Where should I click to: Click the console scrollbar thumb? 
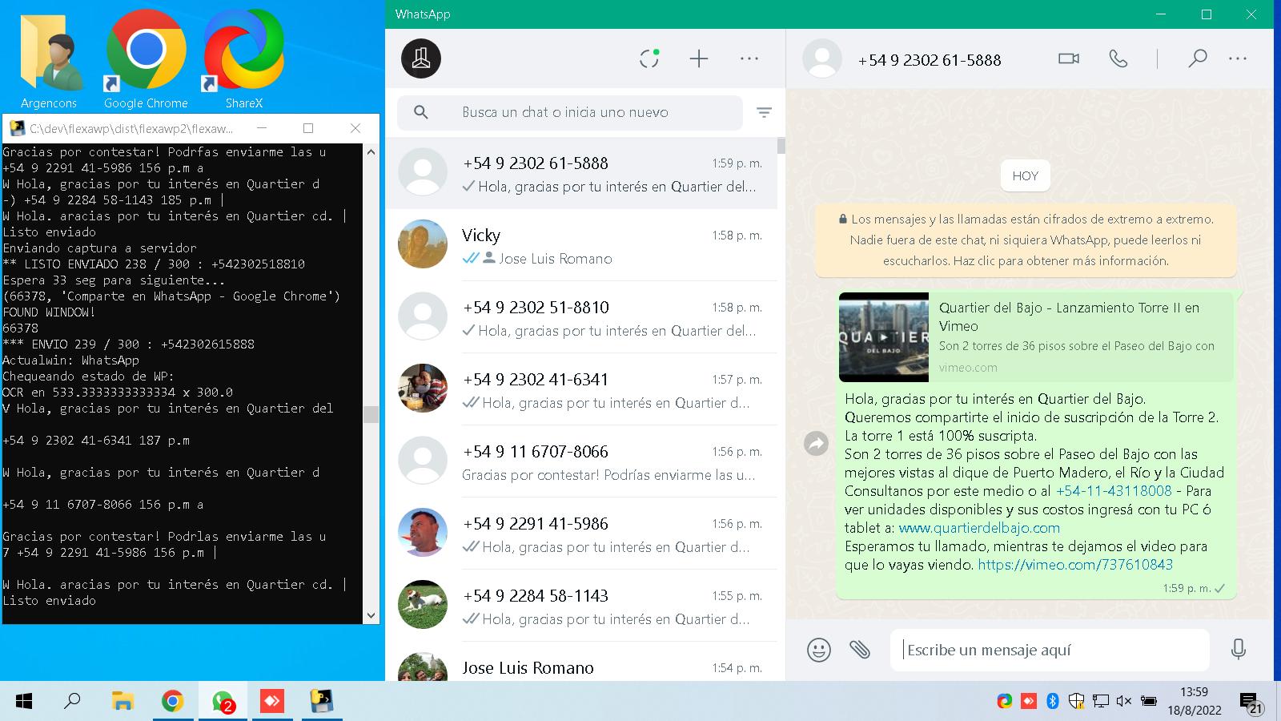pyautogui.click(x=371, y=413)
